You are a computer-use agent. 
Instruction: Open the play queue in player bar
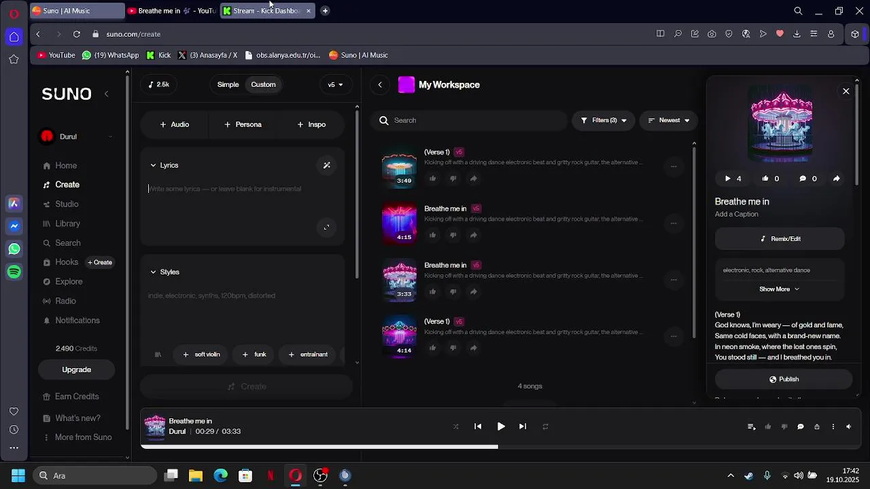[751, 427]
